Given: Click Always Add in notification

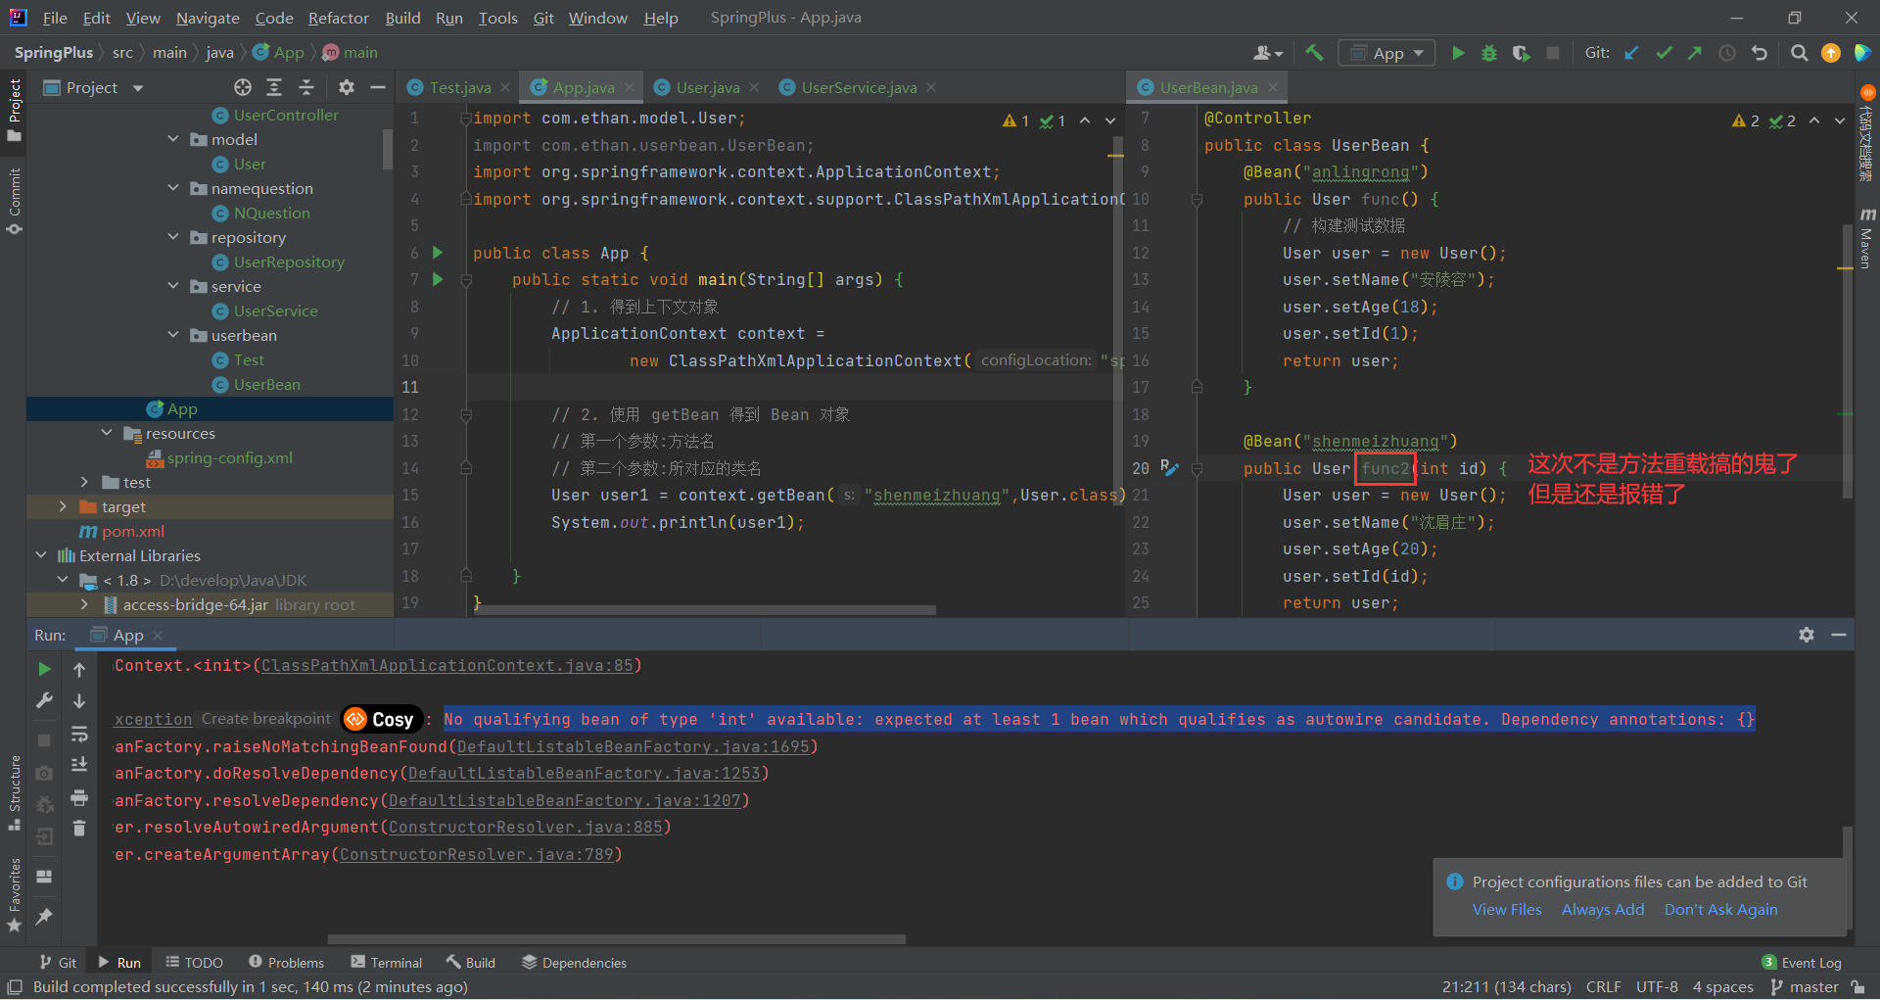Looking at the screenshot, I should [1603, 909].
